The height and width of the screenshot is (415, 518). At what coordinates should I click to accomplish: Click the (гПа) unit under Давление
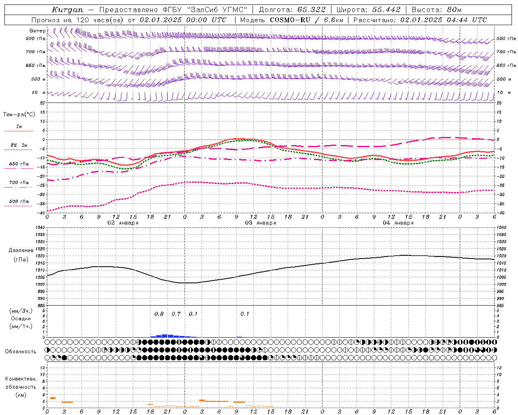point(21,259)
